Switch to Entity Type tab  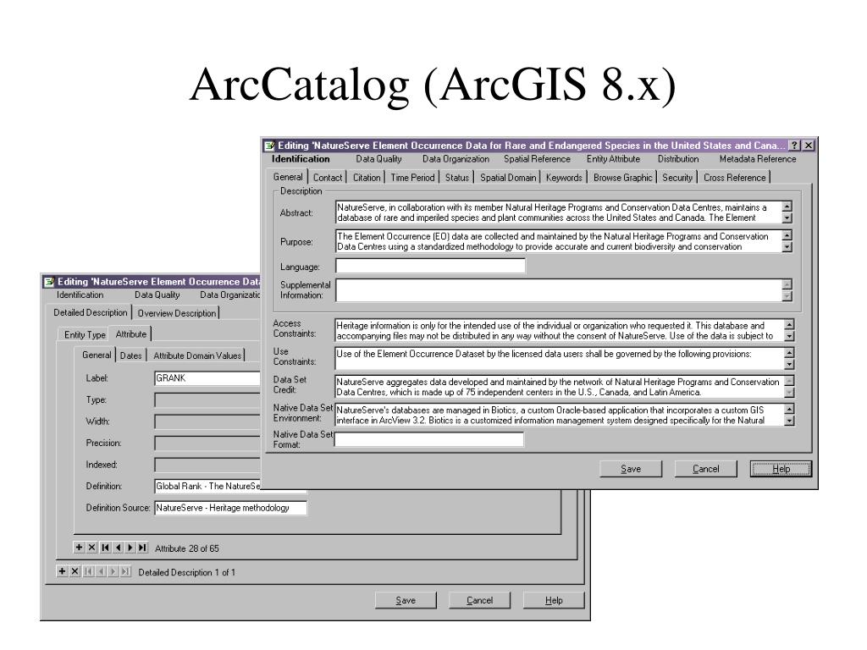coord(84,334)
